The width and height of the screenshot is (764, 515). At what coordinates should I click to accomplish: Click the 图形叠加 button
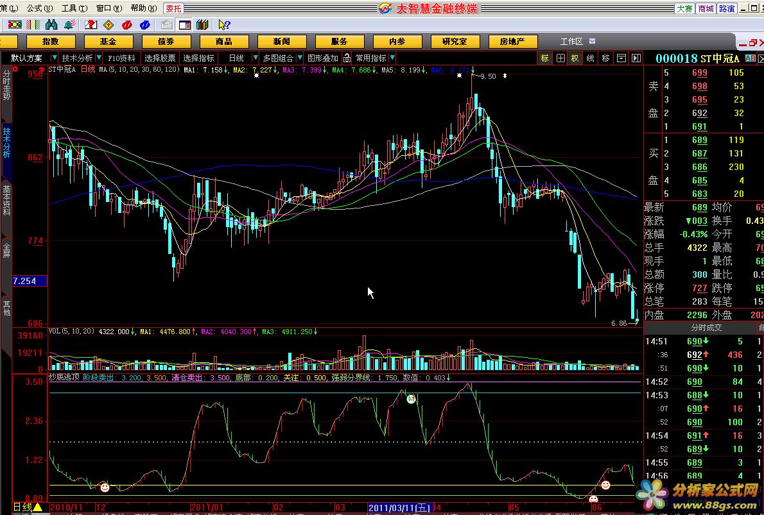click(x=322, y=58)
